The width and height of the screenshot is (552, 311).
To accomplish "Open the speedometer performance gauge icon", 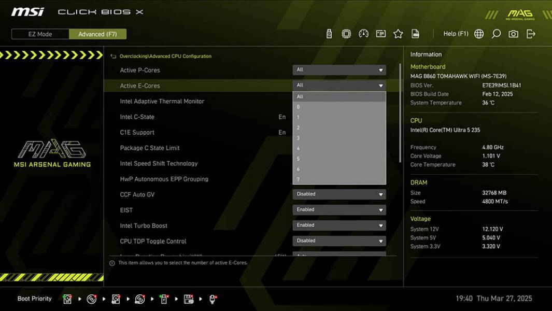I will tap(363, 34).
